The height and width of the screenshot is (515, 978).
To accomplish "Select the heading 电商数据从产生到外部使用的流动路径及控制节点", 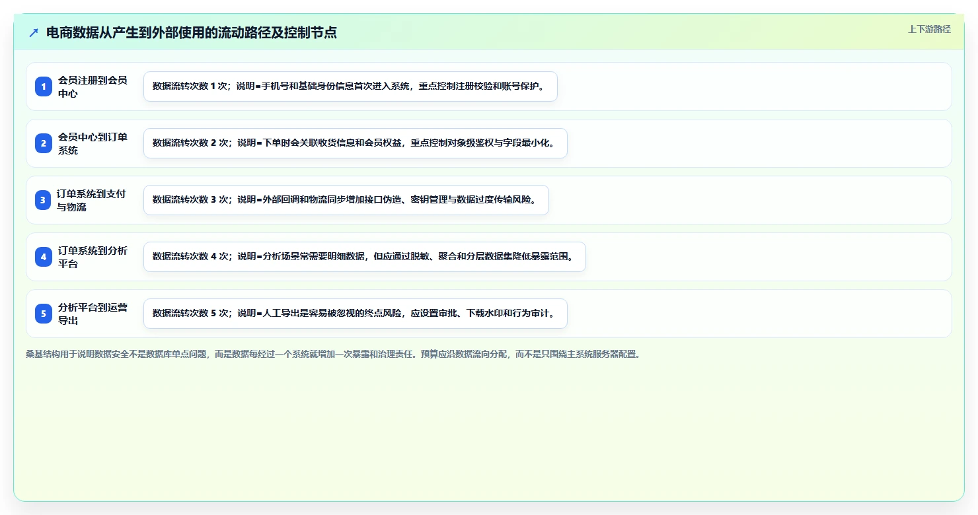I will click(192, 33).
